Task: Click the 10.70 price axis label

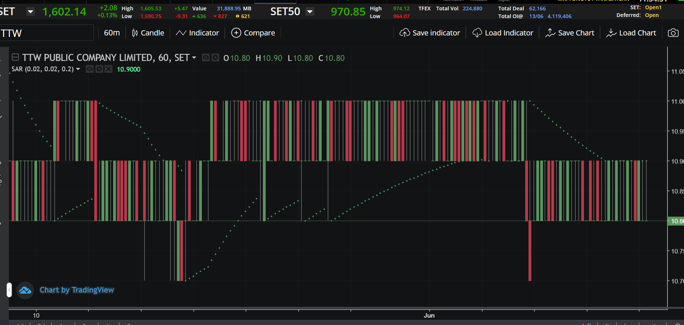Action: pos(677,281)
